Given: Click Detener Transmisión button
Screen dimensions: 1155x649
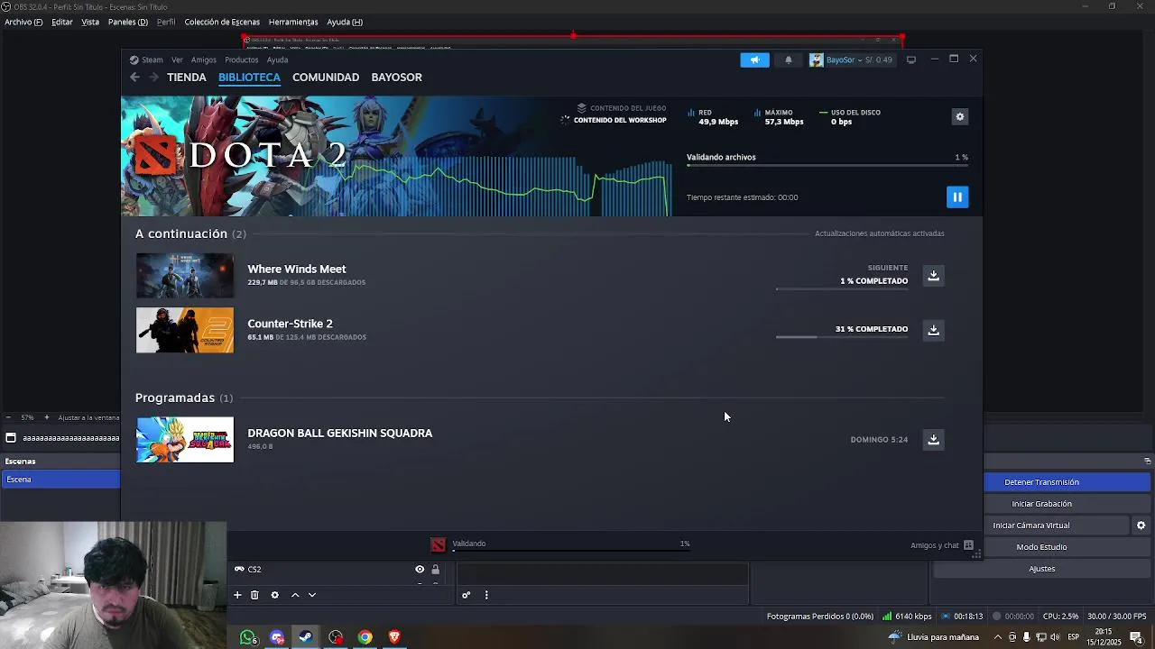Looking at the screenshot, I should [1067, 482].
